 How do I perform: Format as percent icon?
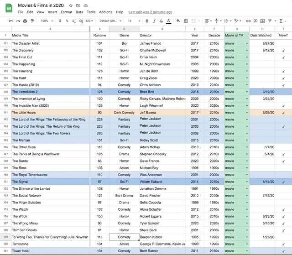(x=67, y=21)
